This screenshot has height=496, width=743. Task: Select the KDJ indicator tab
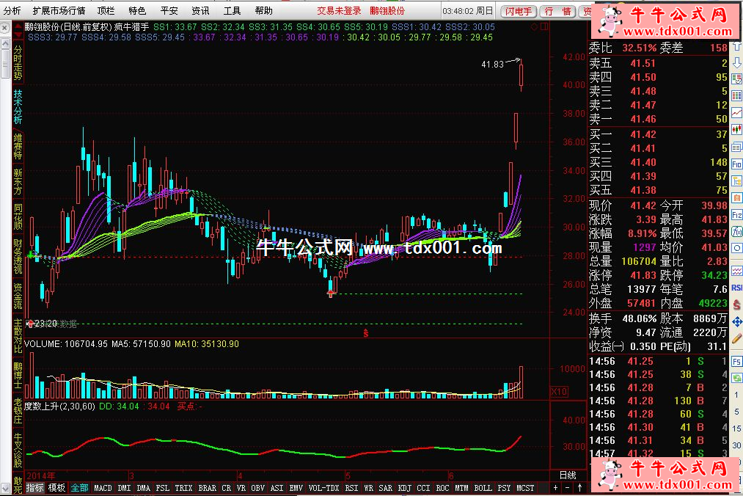405,488
